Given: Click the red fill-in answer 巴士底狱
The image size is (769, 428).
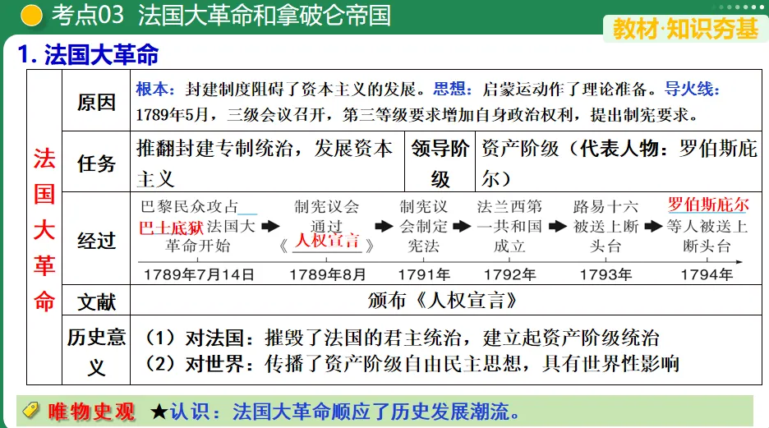Looking at the screenshot, I should point(171,227).
